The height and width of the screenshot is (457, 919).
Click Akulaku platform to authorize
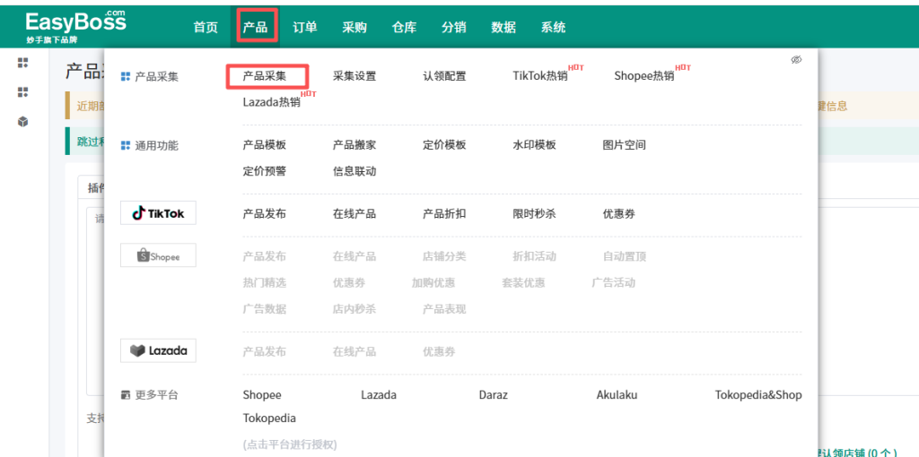click(619, 395)
